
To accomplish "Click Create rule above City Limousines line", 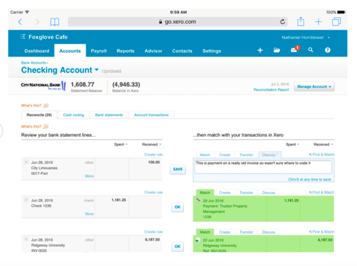I will click(x=153, y=154).
